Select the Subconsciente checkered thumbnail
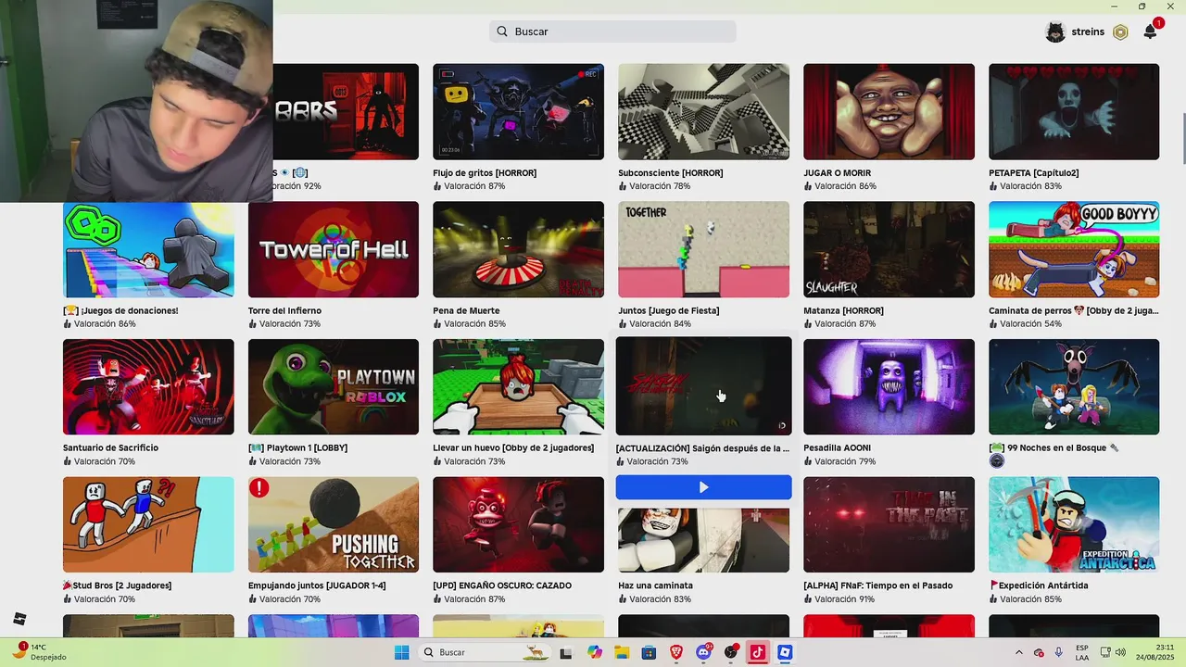 703,111
